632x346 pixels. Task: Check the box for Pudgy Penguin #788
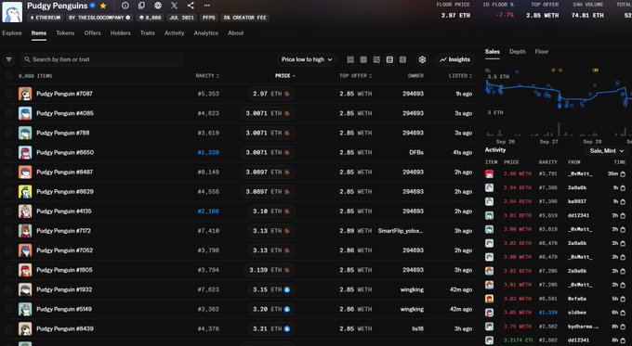pos(9,133)
